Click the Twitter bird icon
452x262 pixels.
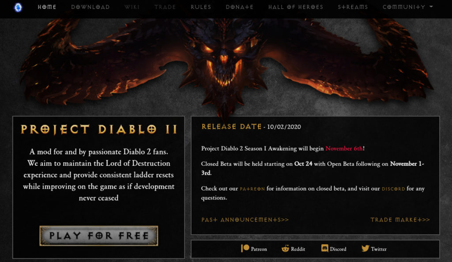click(365, 248)
